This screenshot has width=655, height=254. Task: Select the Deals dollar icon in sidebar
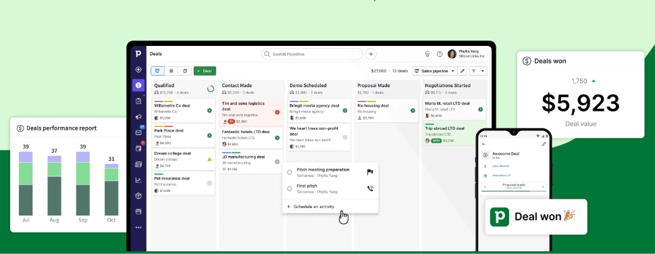(138, 85)
